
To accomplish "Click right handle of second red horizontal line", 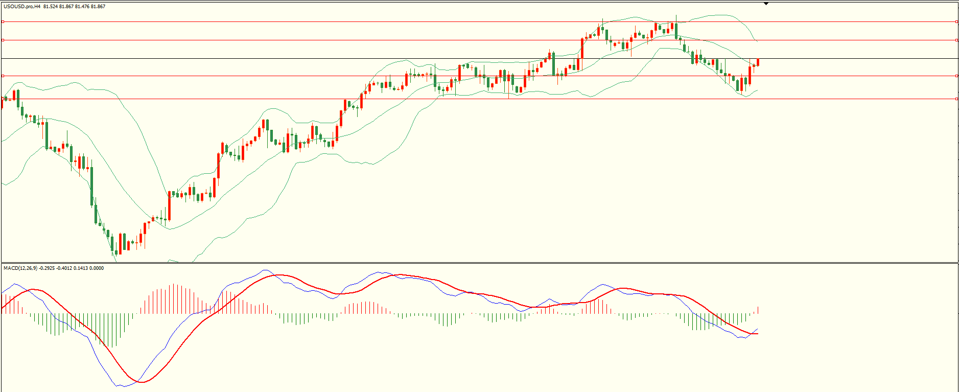I will coord(956,40).
